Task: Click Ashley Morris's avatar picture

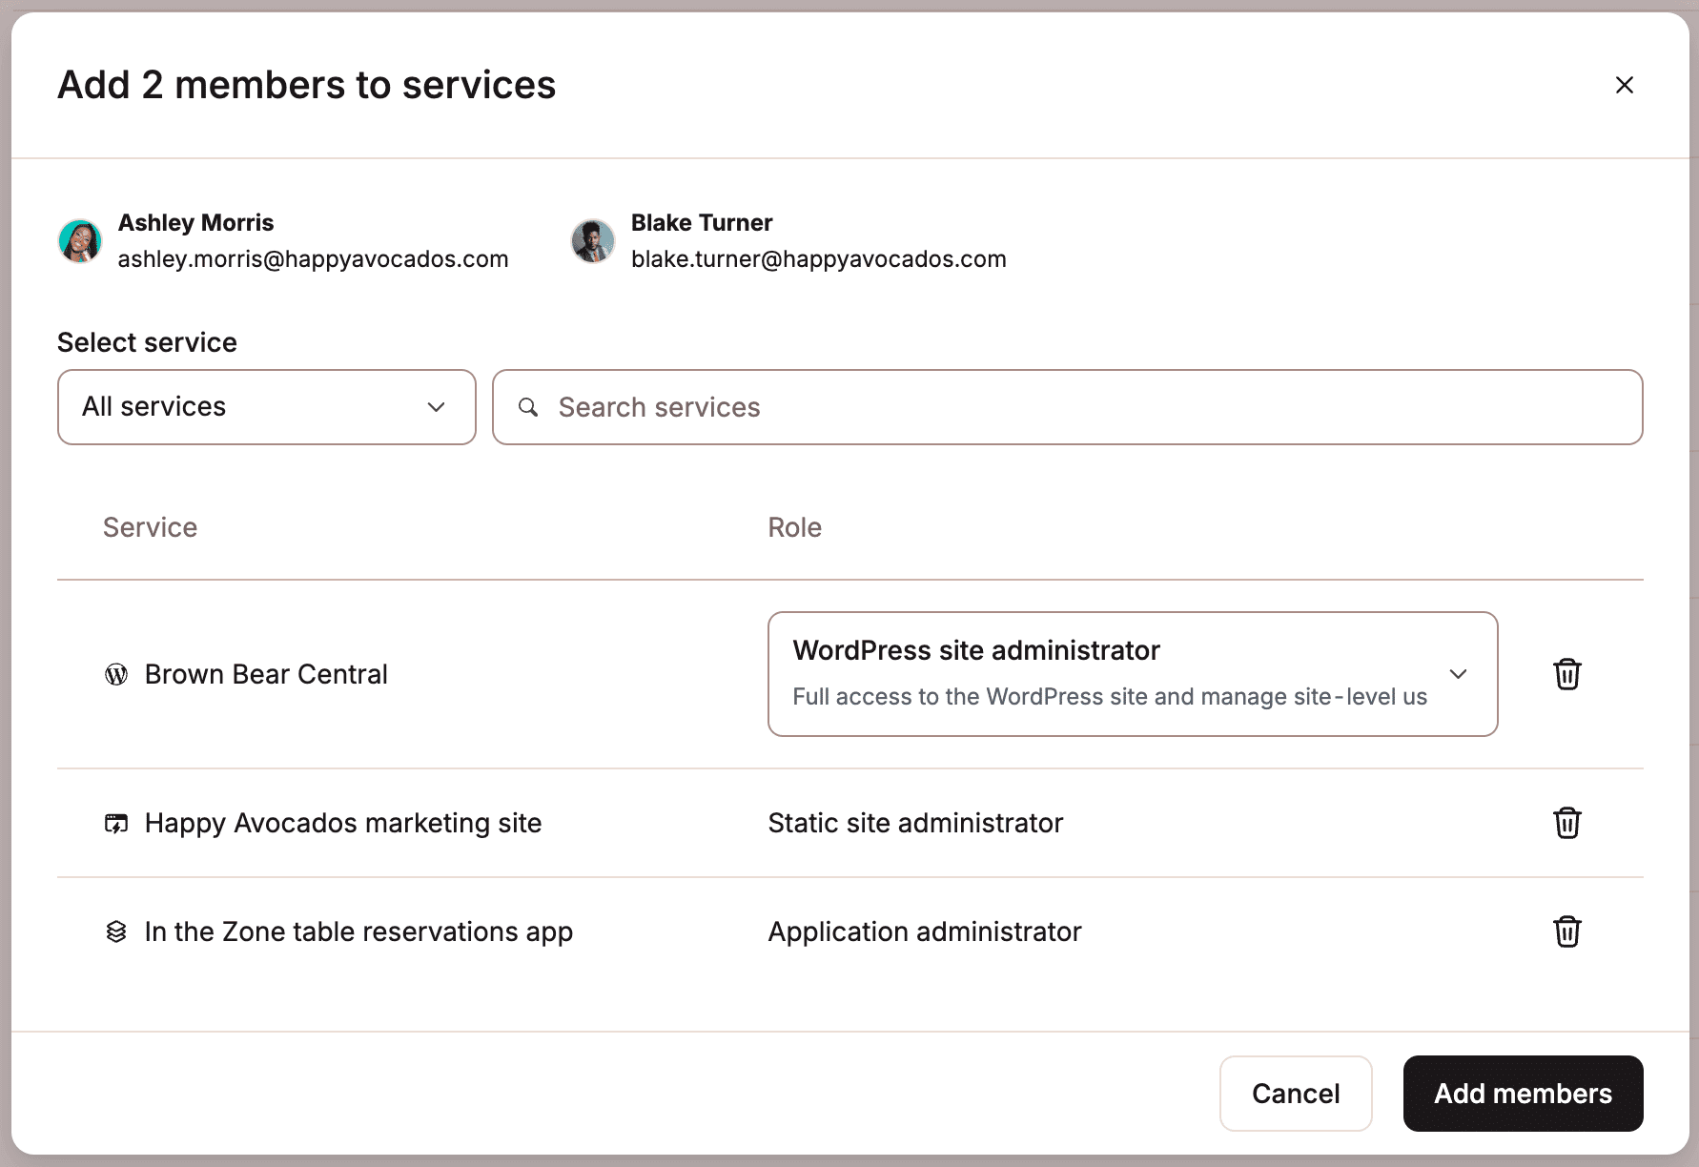Action: 80,241
